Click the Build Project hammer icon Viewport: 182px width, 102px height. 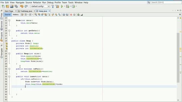click(x=53, y=6)
